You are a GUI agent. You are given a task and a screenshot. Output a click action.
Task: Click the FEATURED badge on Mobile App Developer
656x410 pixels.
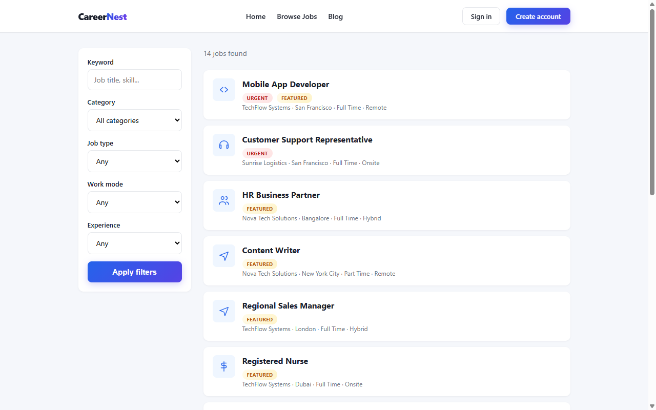(x=294, y=98)
